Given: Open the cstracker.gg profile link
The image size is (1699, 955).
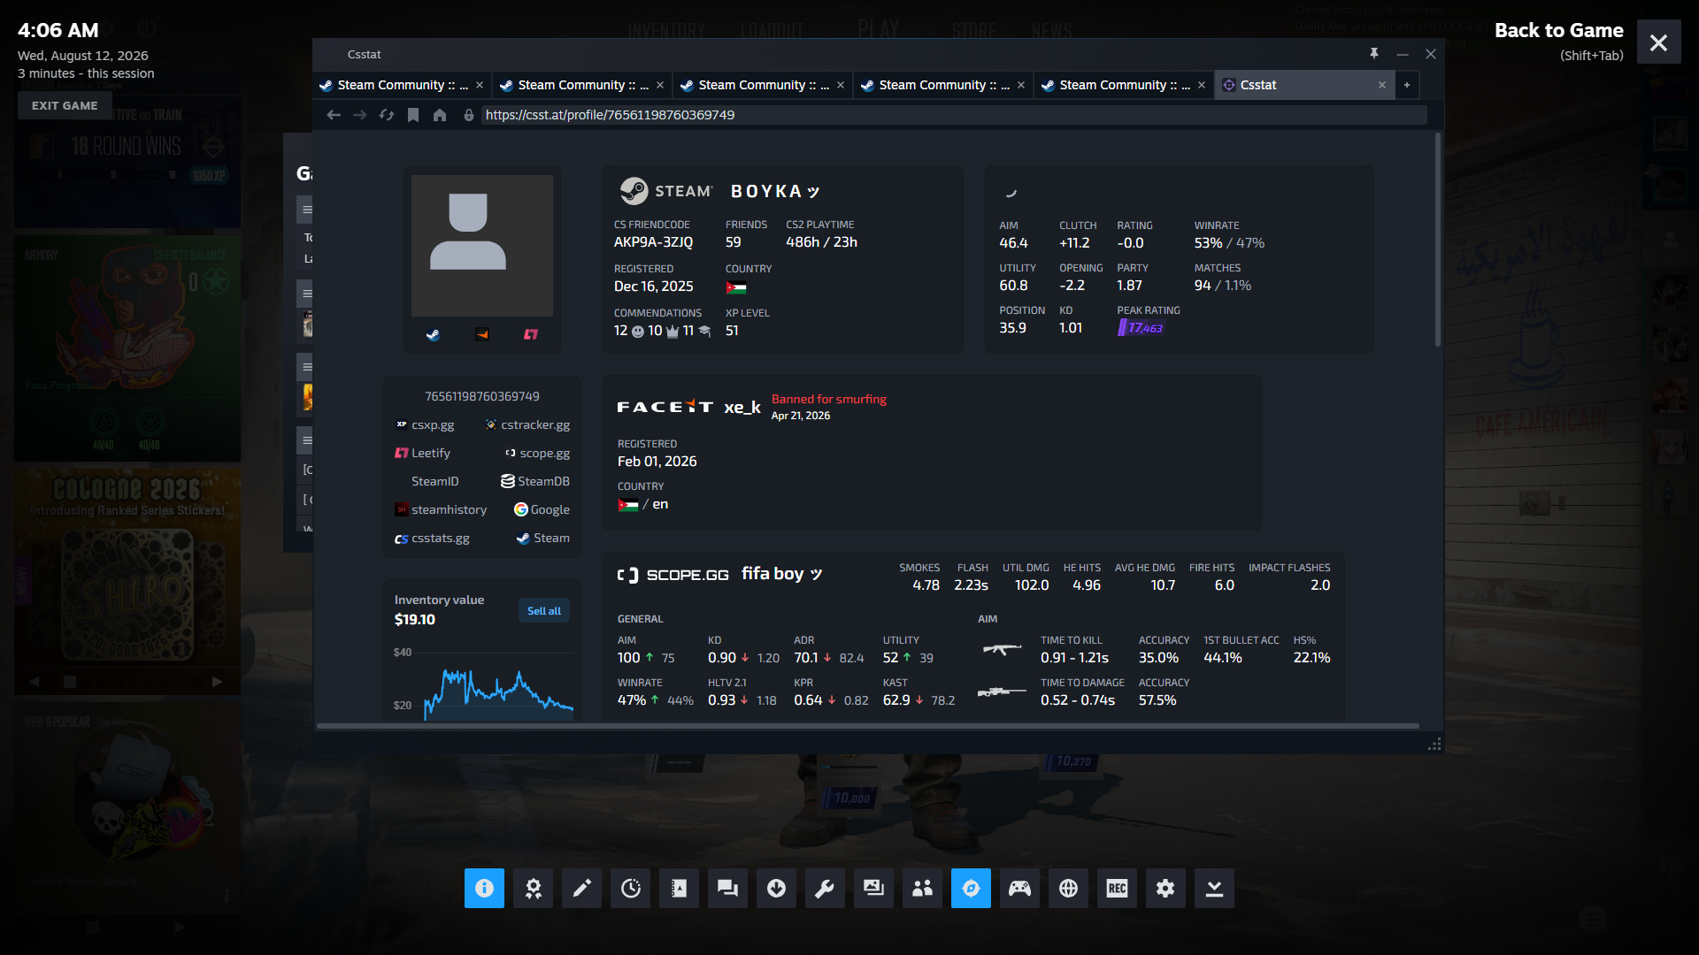Looking at the screenshot, I should pyautogui.click(x=527, y=424).
